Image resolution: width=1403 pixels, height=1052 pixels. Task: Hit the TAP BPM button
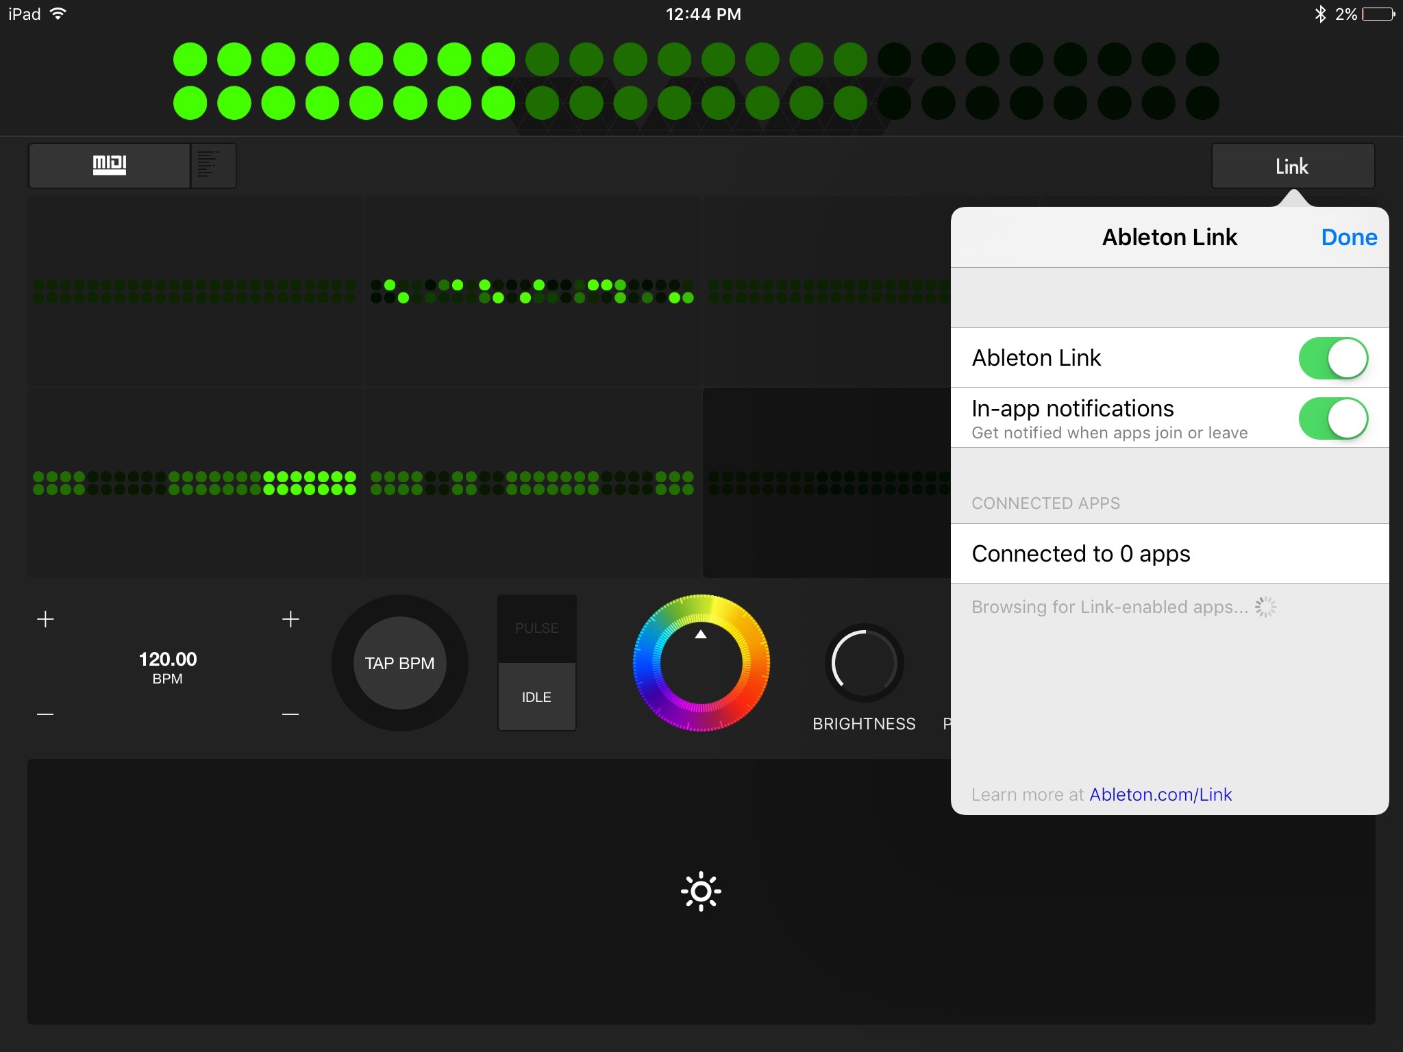pos(399,663)
